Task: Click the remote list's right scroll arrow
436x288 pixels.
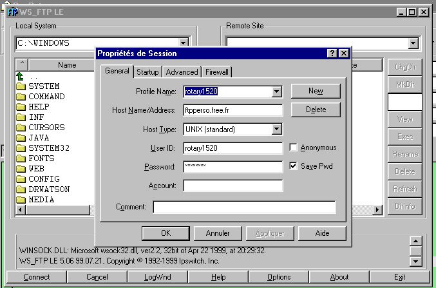Action: tap(377, 209)
